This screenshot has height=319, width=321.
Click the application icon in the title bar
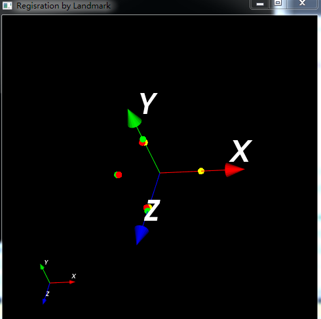(x=7, y=5)
